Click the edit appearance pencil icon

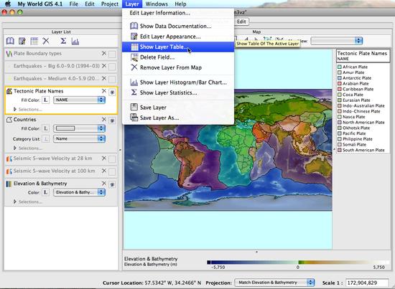pos(22,41)
